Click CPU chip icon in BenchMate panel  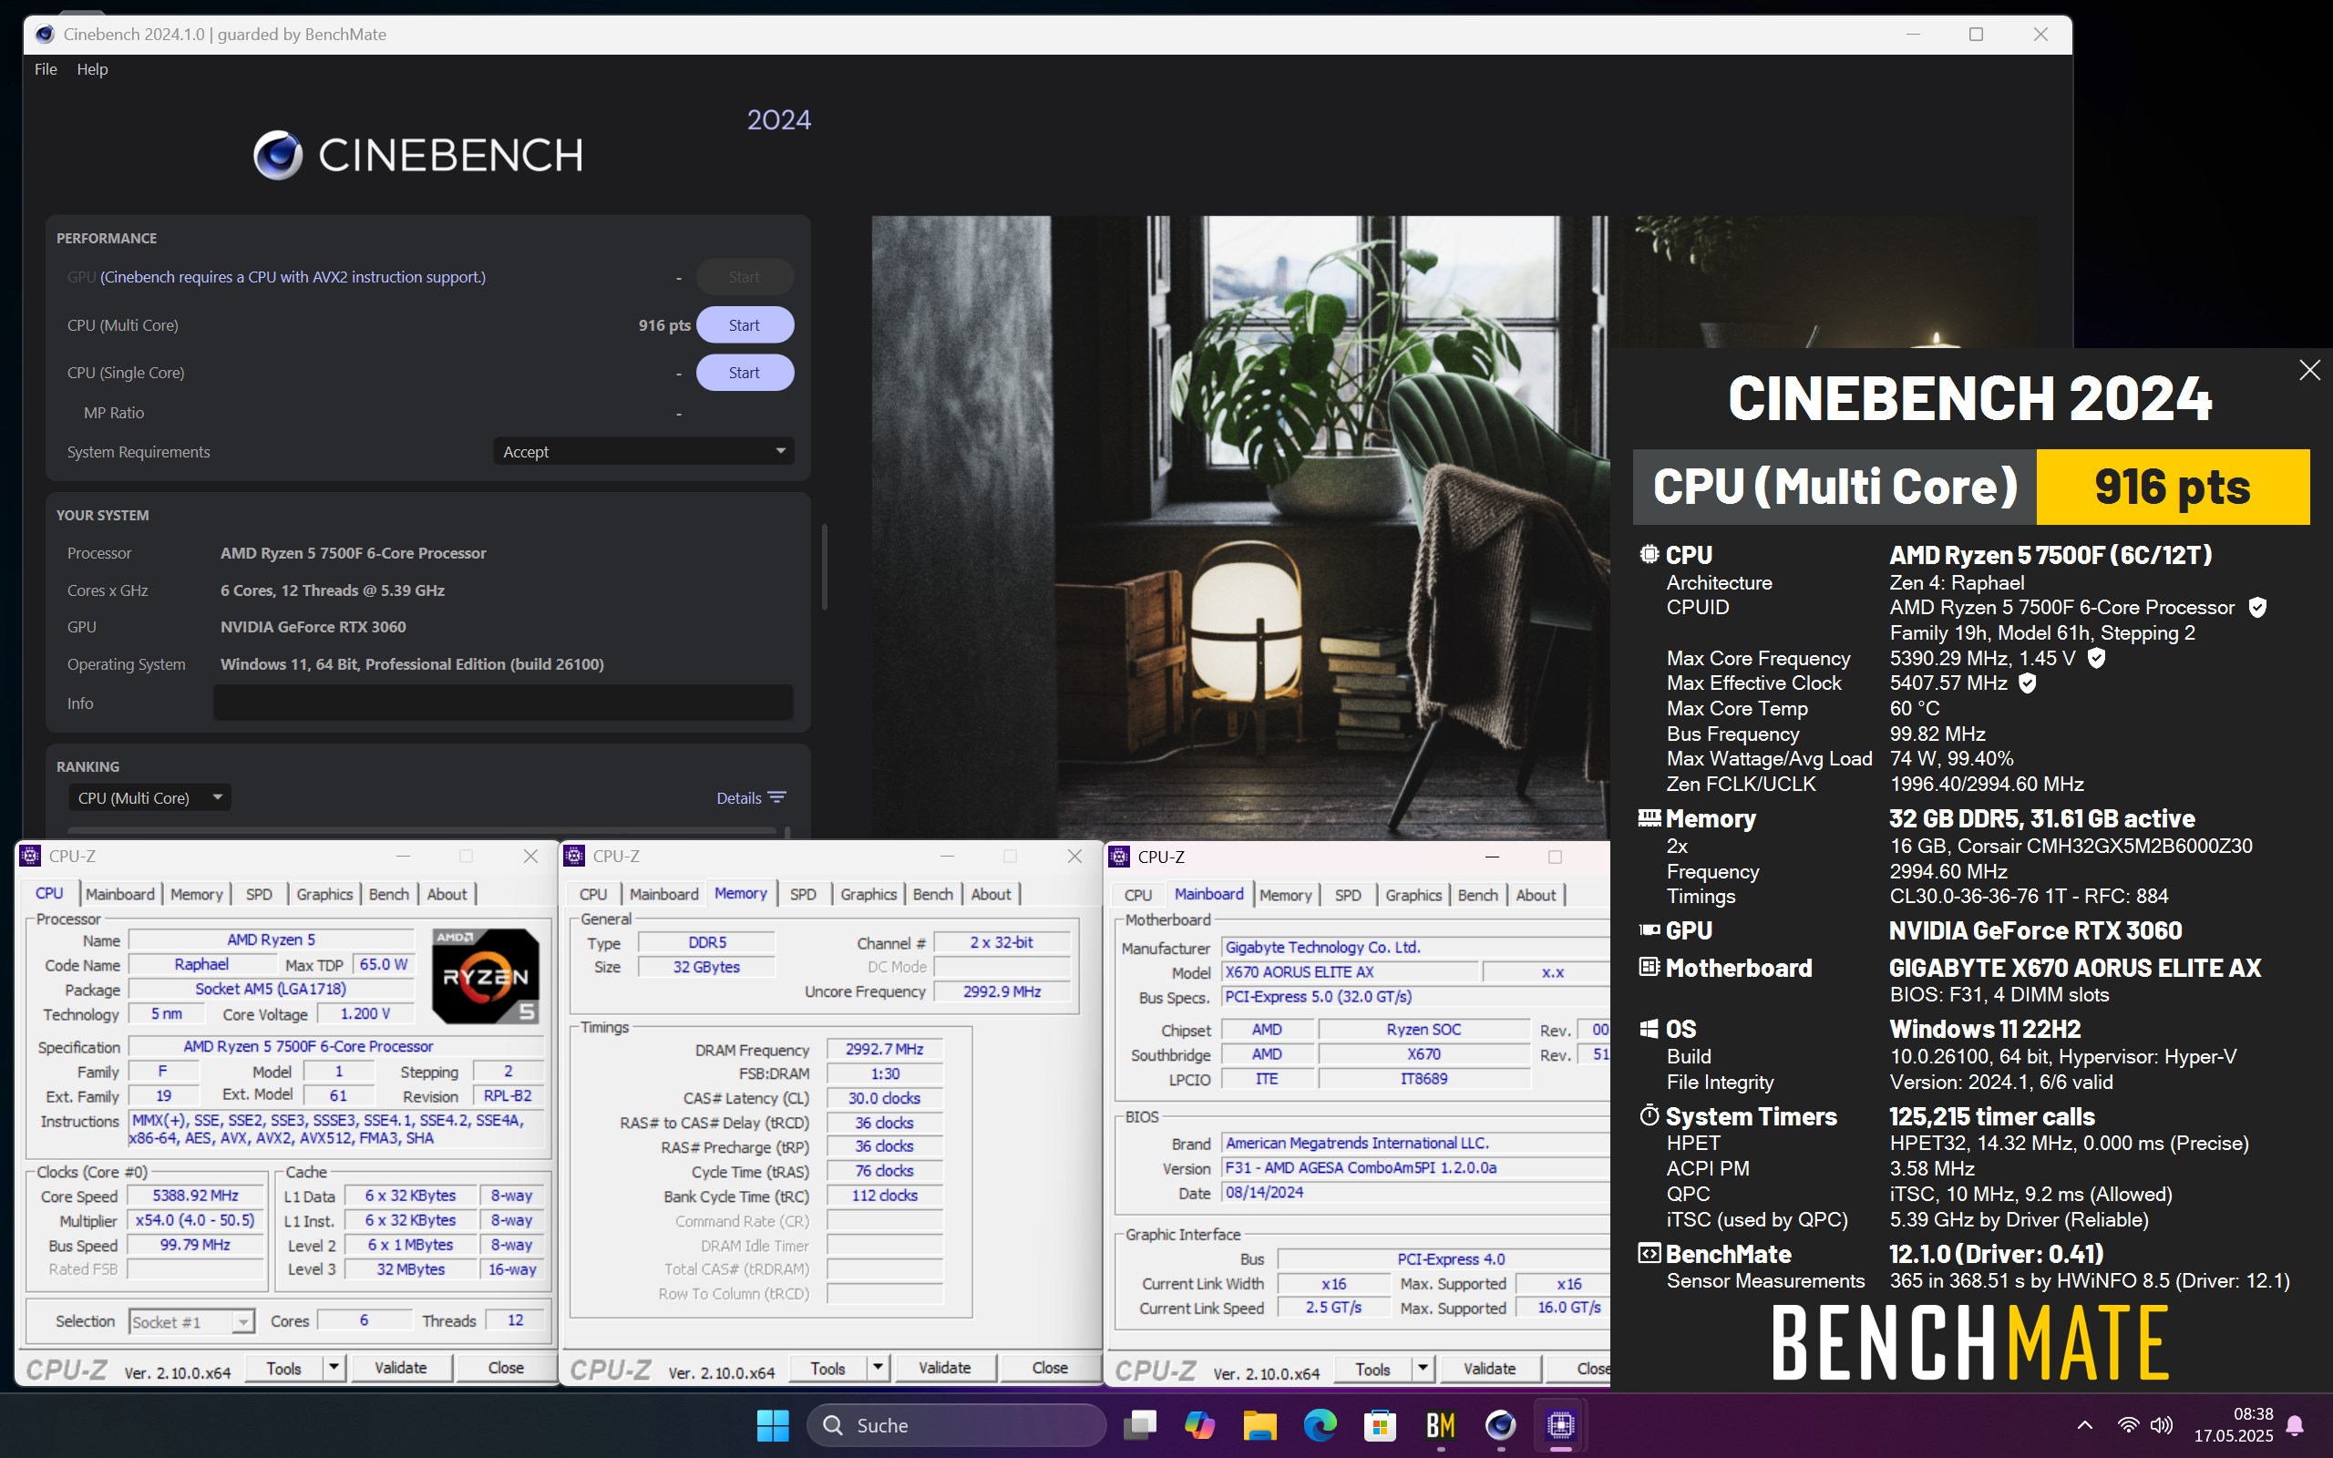[1650, 554]
